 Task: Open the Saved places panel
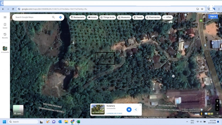click(5, 26)
